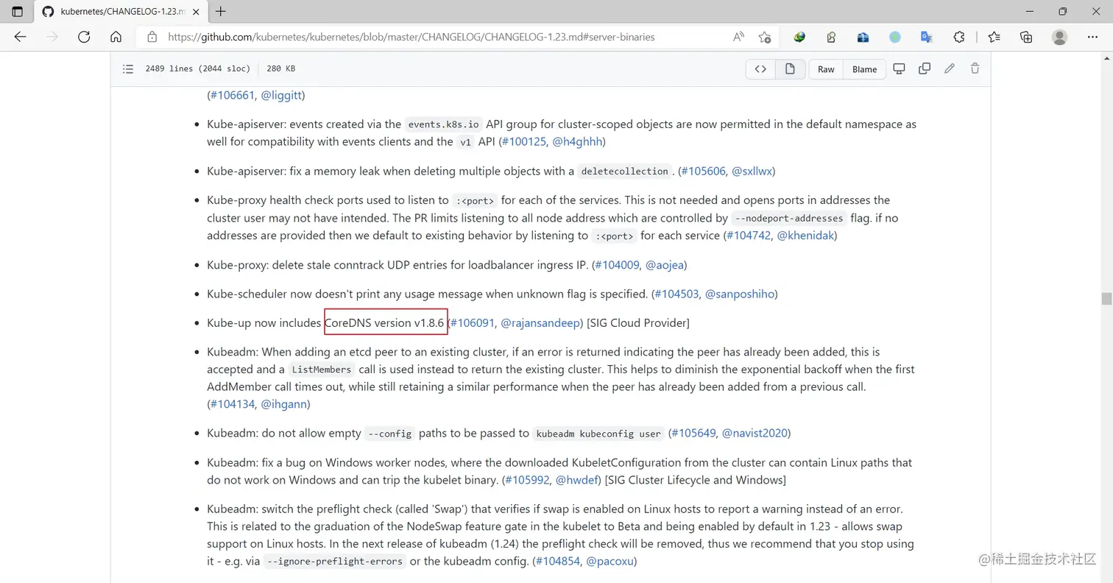Screen dimensions: 1113x583
Task: Open pull request #104134
Action: coord(233,404)
